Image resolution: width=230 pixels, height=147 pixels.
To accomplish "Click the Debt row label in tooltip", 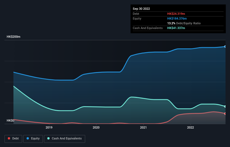I will pos(136,14).
